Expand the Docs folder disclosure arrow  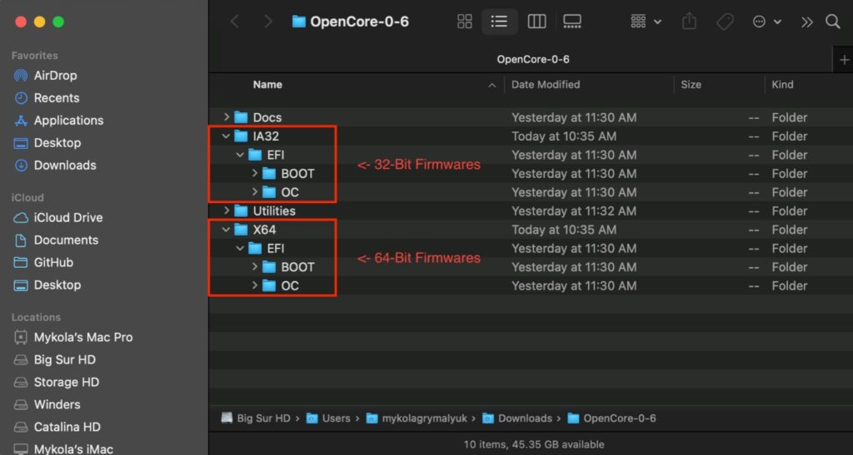227,116
